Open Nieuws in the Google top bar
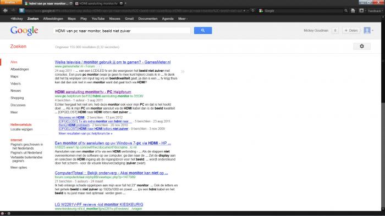 tap(114, 19)
